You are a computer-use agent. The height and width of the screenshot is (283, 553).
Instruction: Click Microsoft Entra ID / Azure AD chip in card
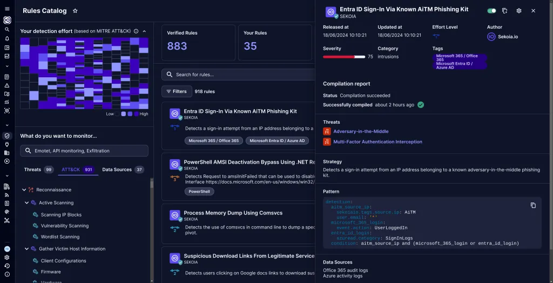pyautogui.click(x=277, y=141)
